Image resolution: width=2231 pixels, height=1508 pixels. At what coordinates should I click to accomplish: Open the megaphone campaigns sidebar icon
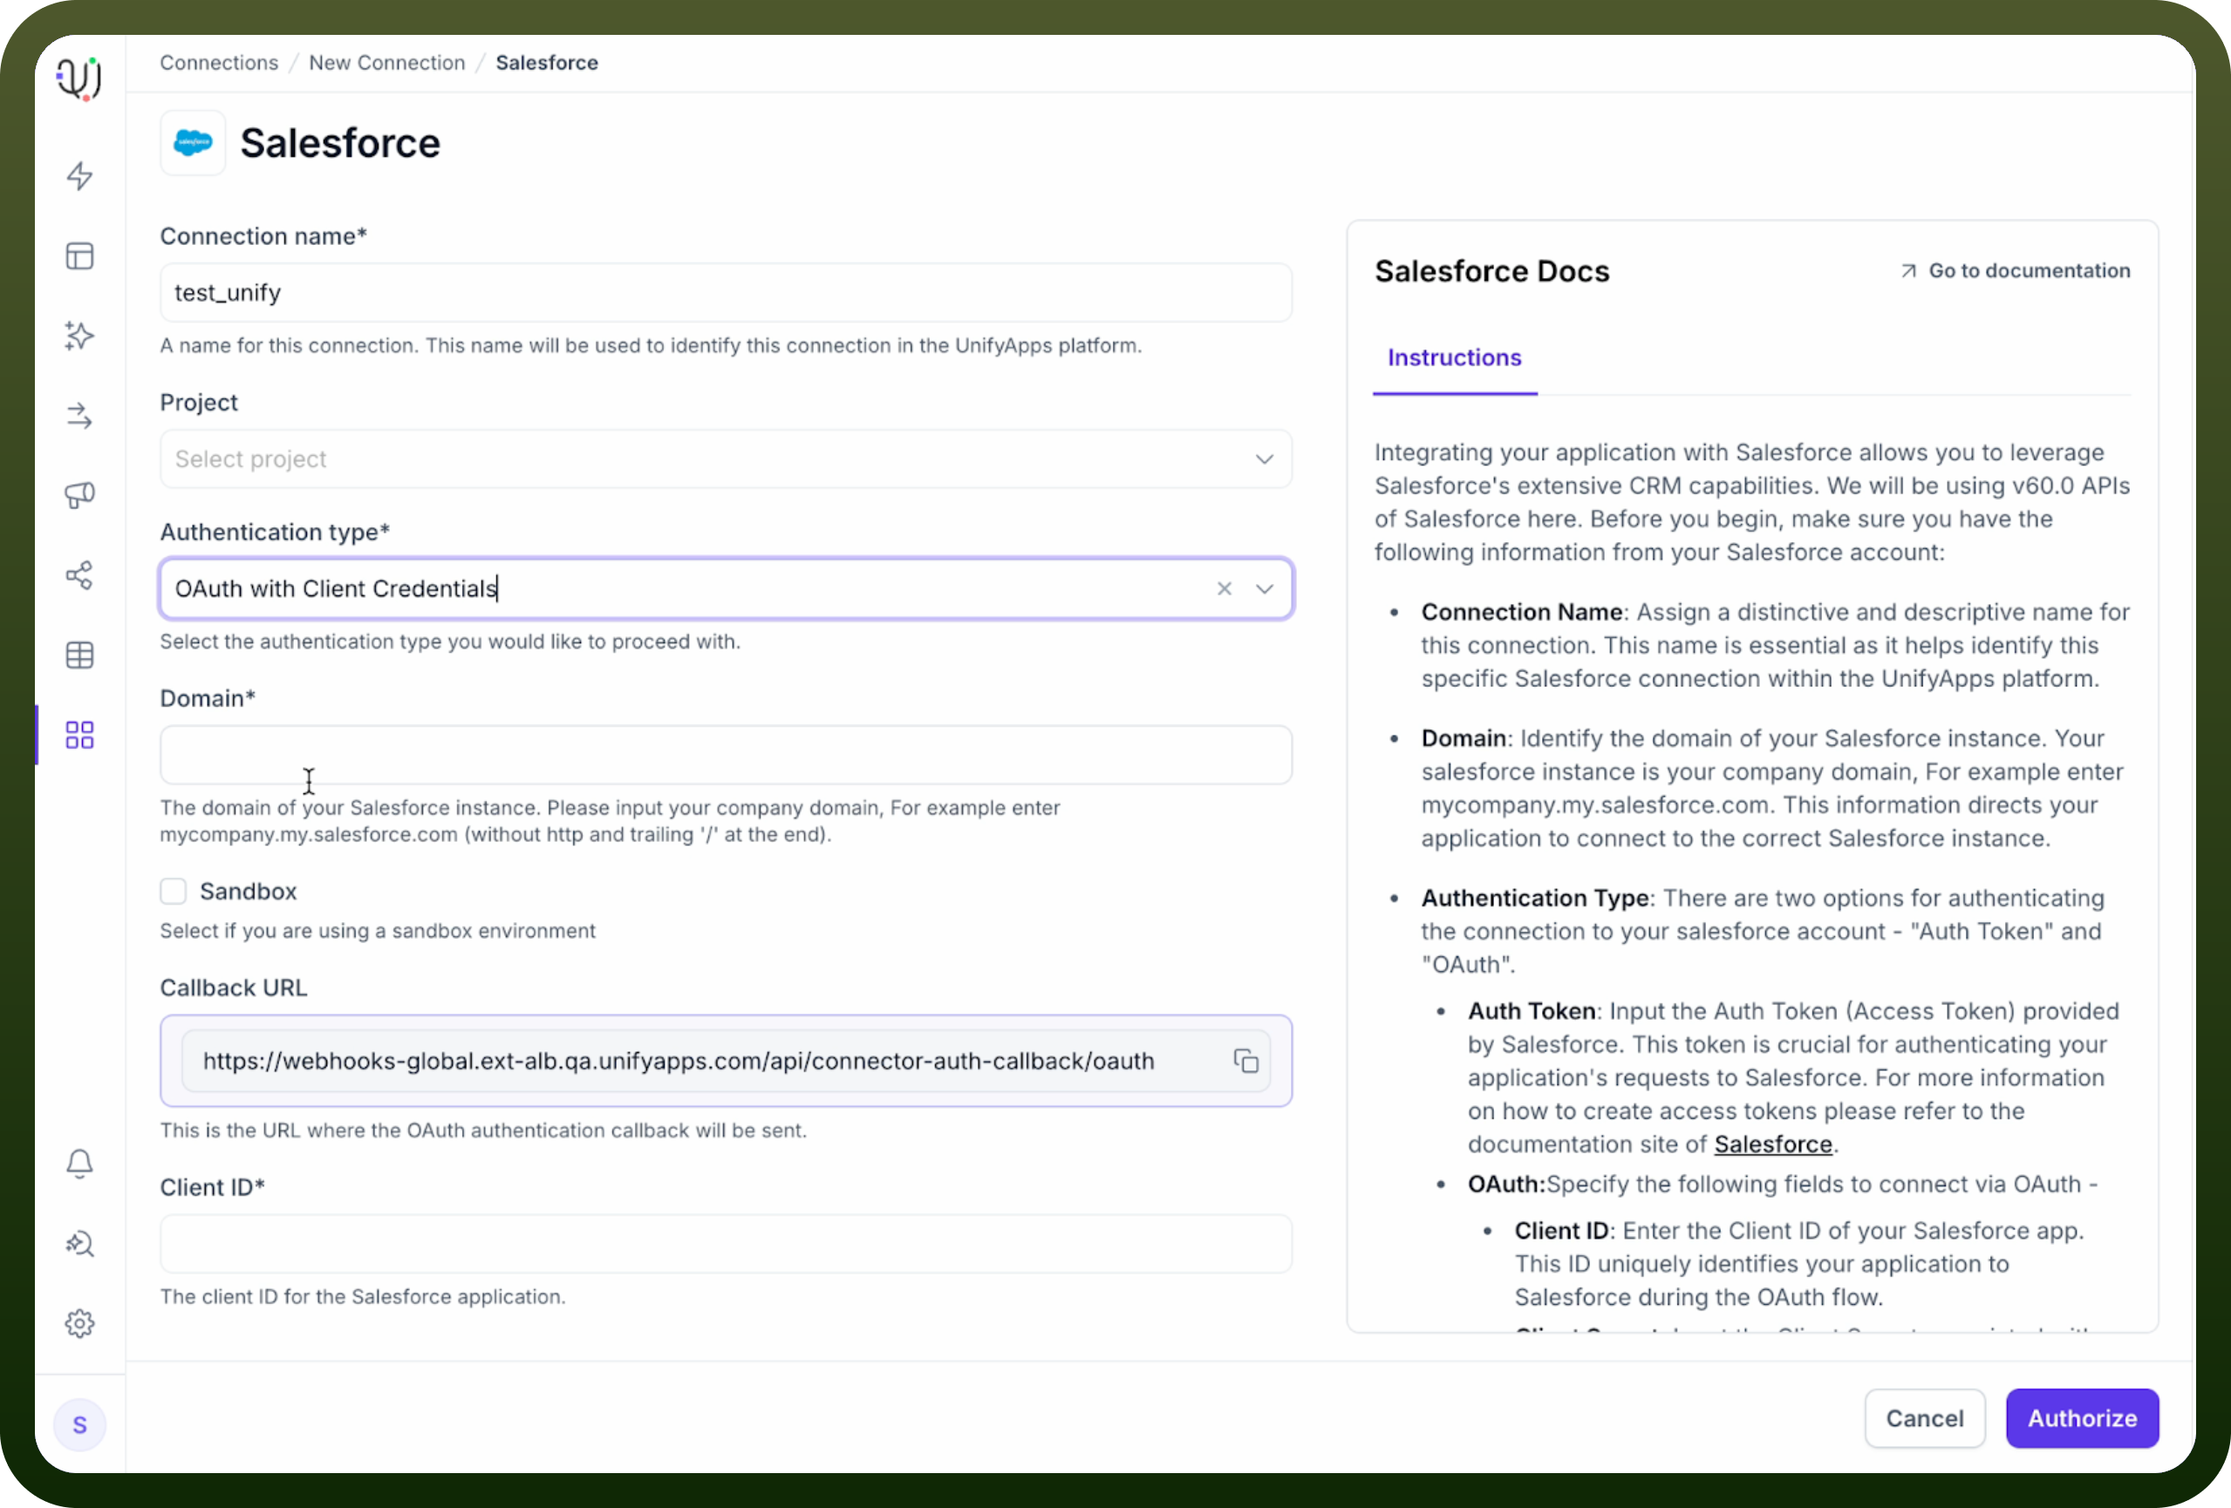(x=79, y=495)
